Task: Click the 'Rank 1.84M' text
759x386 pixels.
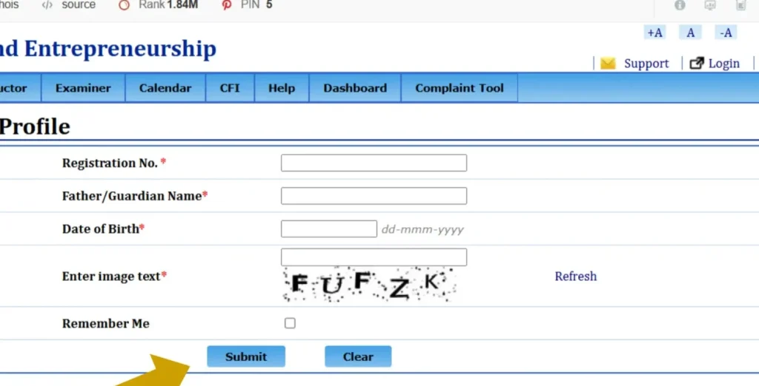Action: (168, 5)
